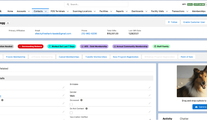
Task: Open the Accounts tab
Action: 21,11
